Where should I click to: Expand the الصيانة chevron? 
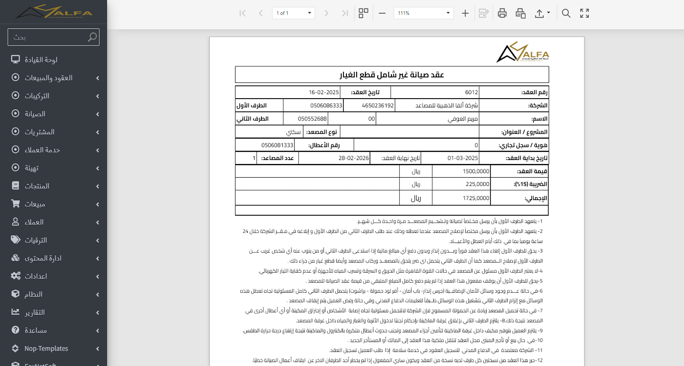pos(98,114)
